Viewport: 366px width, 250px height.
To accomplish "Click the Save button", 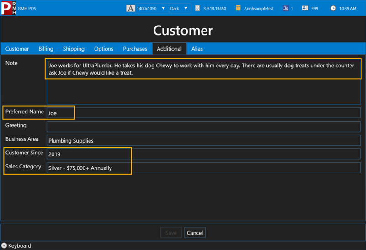I will 171,233.
